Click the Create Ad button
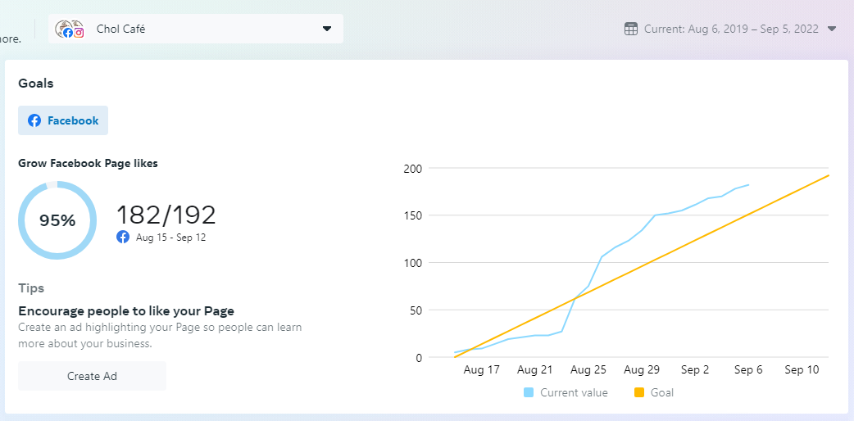 pos(92,376)
